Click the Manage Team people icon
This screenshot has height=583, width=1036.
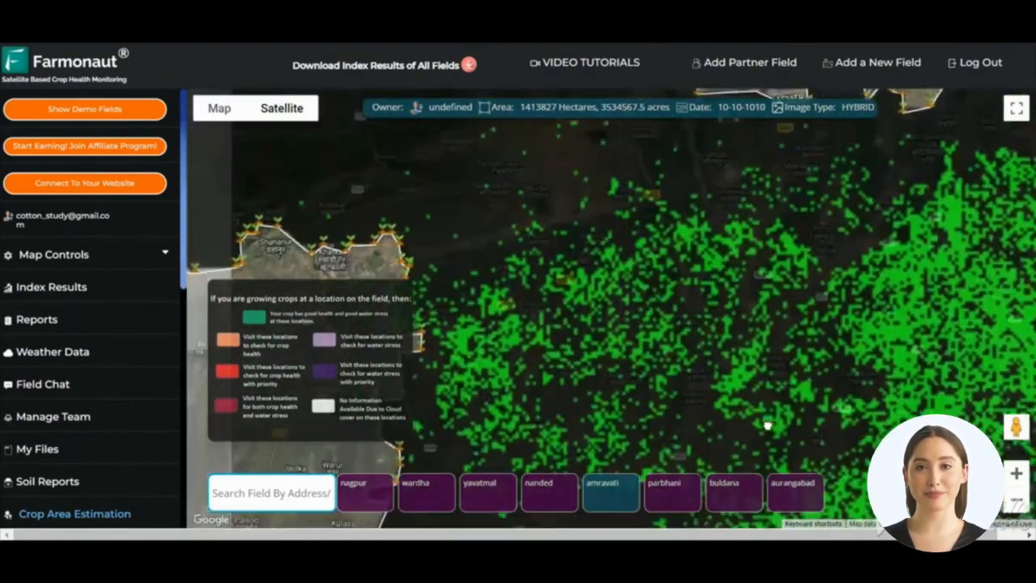[x=8, y=417]
